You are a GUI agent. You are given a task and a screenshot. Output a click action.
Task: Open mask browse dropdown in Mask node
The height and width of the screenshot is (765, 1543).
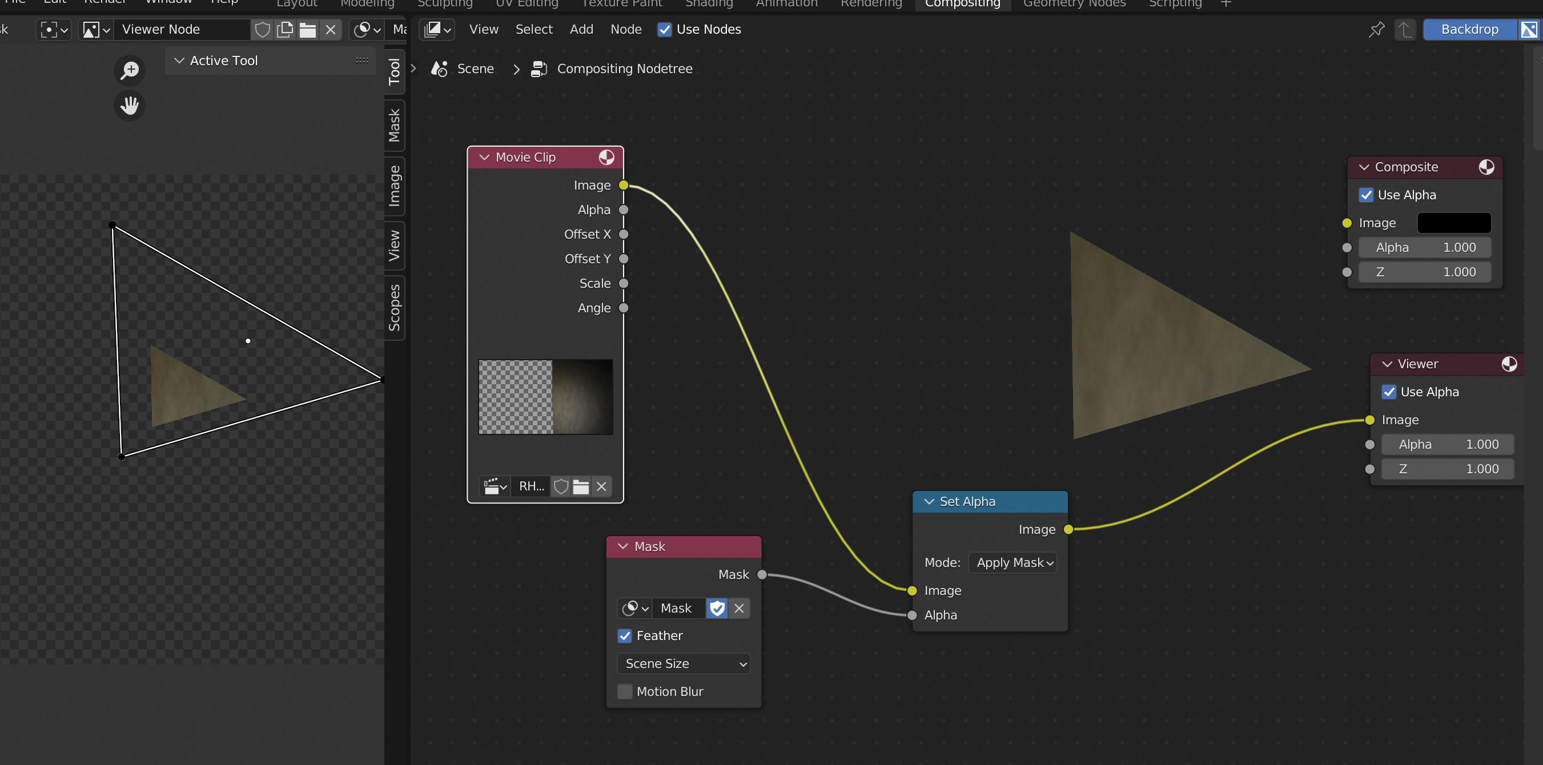635,609
